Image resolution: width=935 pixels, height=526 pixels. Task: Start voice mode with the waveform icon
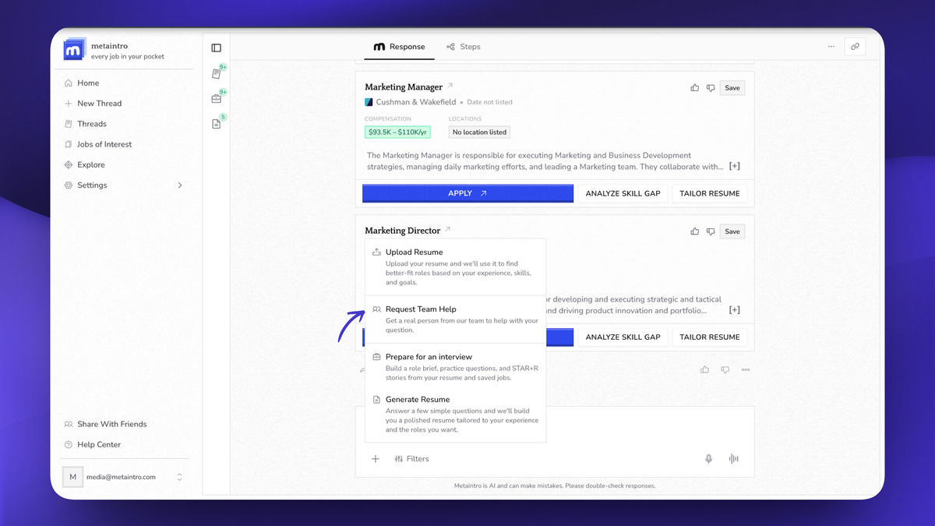pyautogui.click(x=733, y=459)
